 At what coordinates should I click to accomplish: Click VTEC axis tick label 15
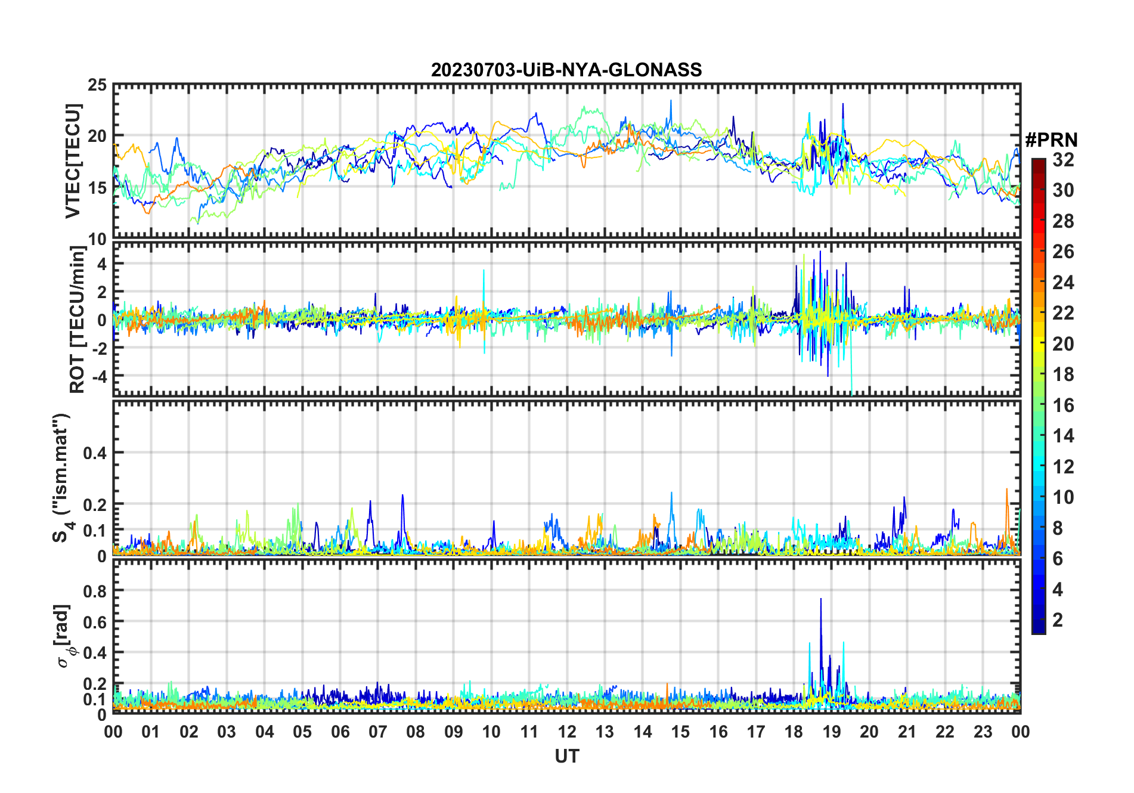[x=97, y=188]
